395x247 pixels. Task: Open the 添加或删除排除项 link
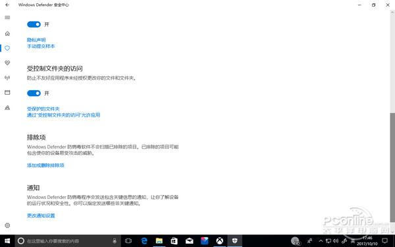click(x=45, y=165)
